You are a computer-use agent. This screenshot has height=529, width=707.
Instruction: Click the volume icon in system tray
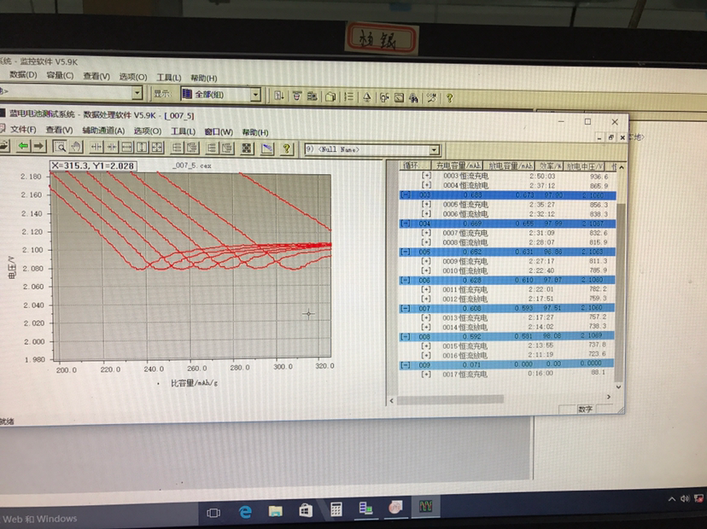685,498
